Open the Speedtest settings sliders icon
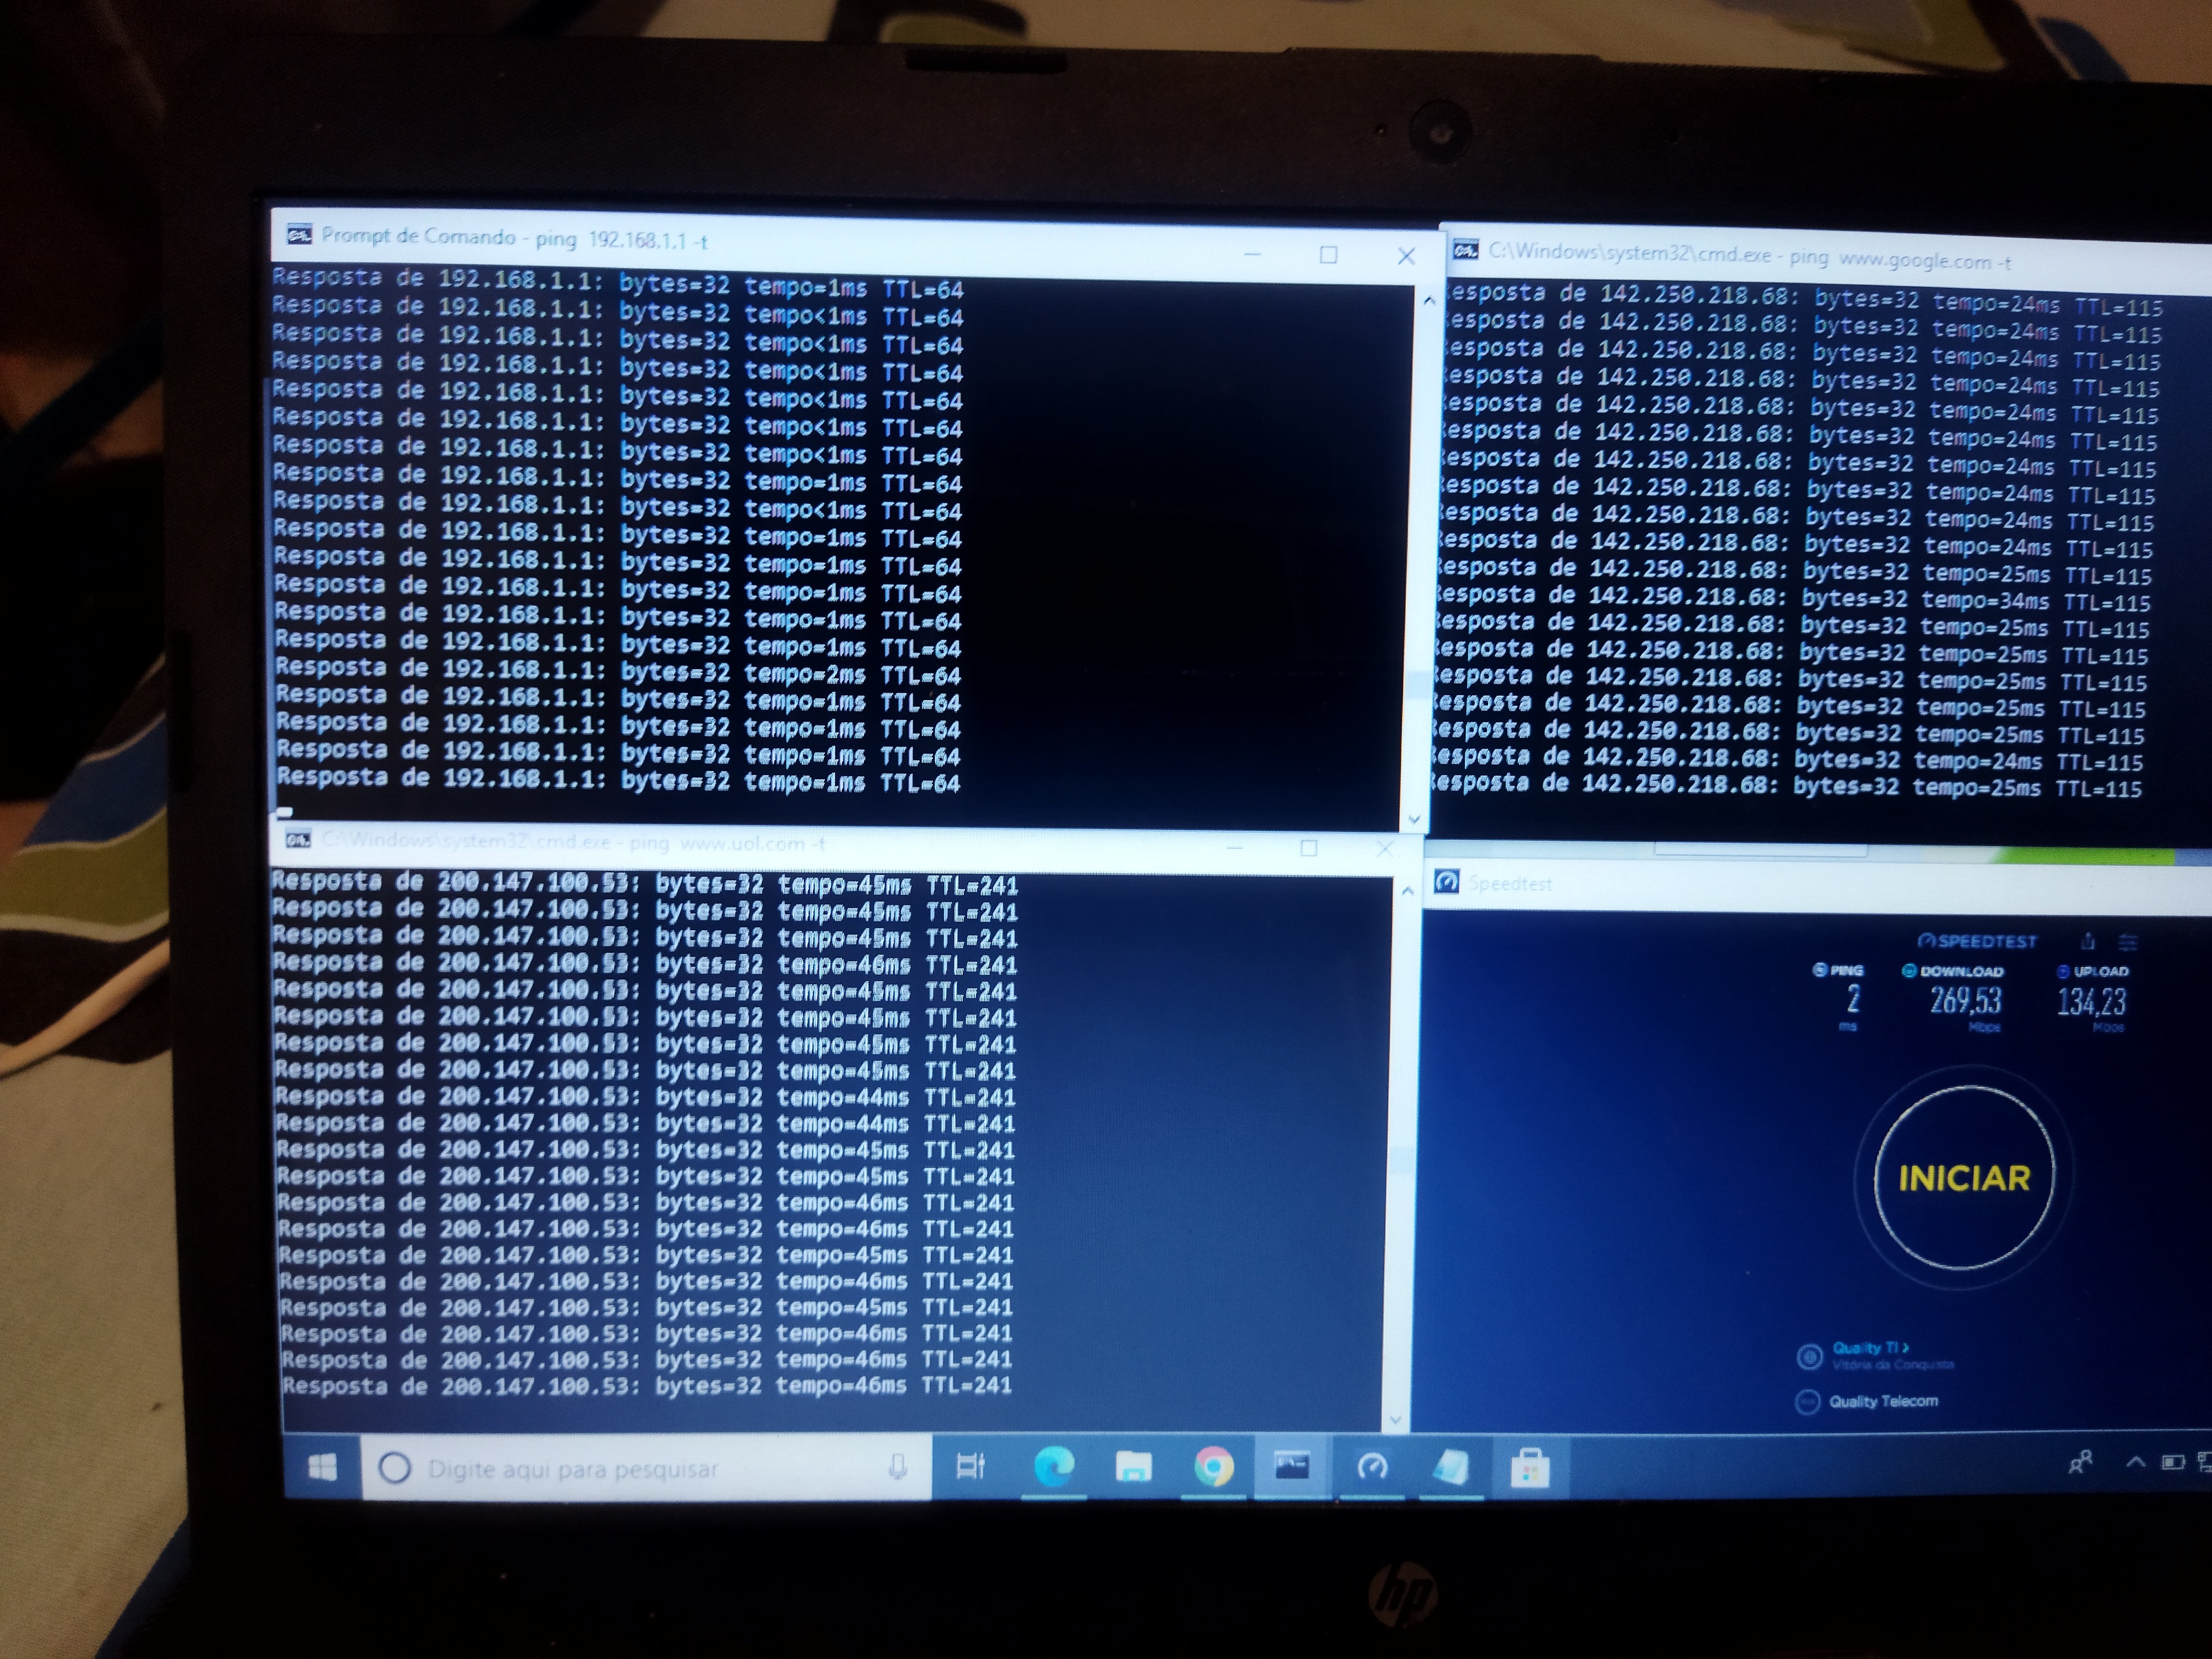Screen dimensions: 2212x1659 (x=2128, y=942)
